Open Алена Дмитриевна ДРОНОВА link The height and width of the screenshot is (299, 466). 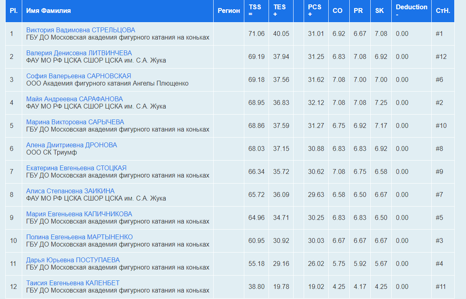point(71,145)
